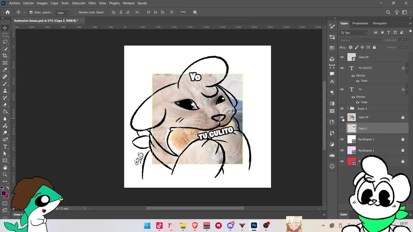Select the Paint Bucket tool
Viewport: 413px width, 232px height.
[x=5, y=112]
